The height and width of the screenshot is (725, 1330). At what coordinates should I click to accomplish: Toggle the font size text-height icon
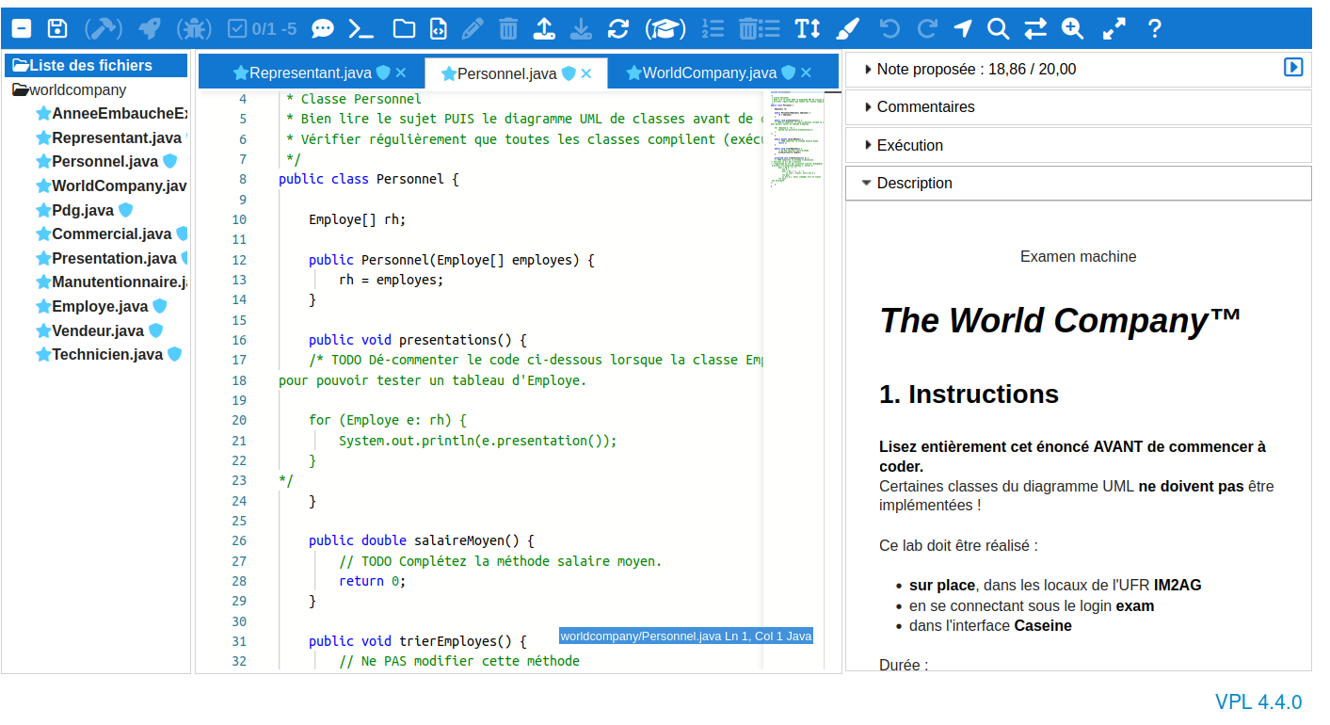[808, 28]
